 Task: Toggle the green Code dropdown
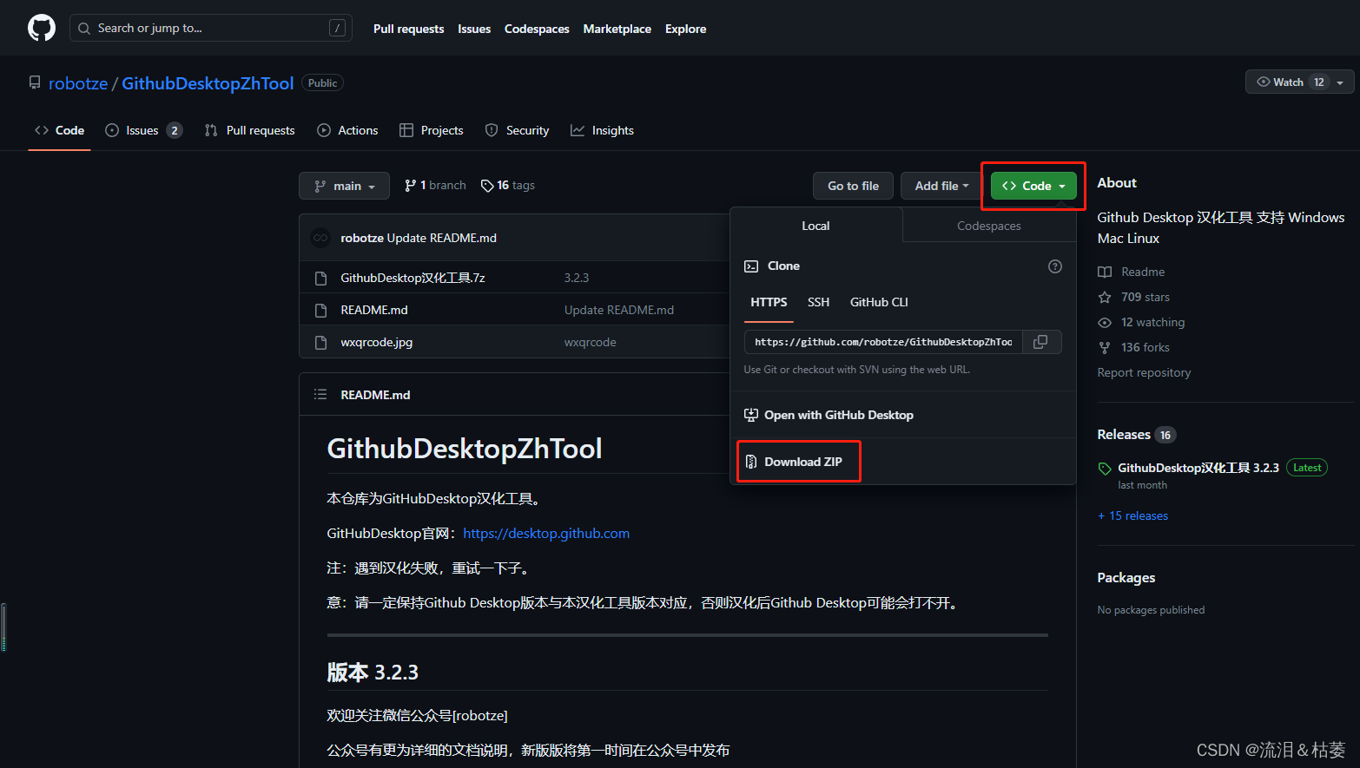pyautogui.click(x=1033, y=186)
